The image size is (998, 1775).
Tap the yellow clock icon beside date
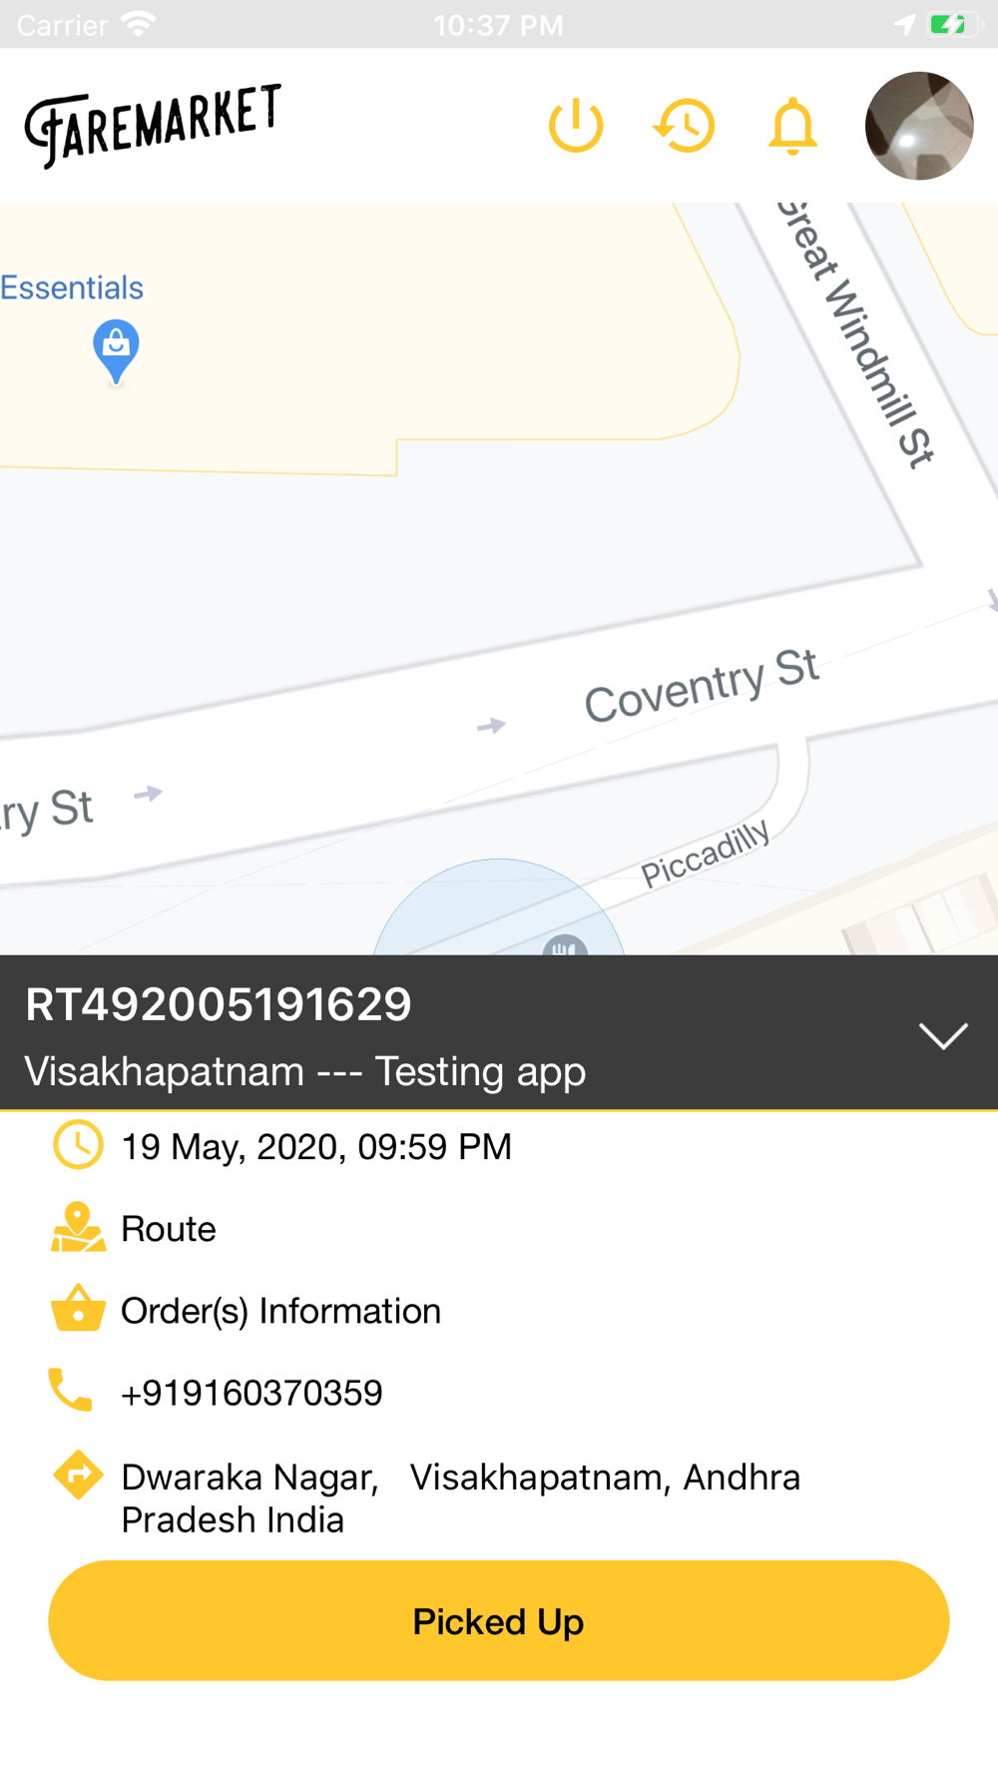pyautogui.click(x=78, y=1145)
